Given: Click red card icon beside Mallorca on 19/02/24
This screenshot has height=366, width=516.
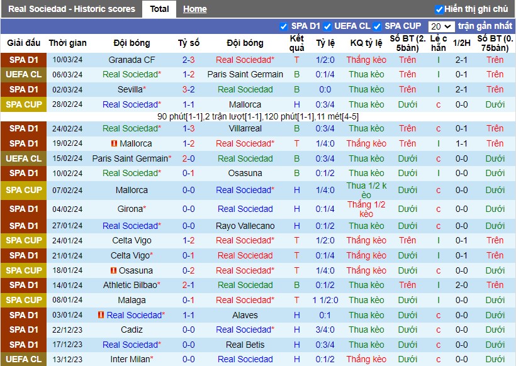Looking at the screenshot, I should point(114,143).
